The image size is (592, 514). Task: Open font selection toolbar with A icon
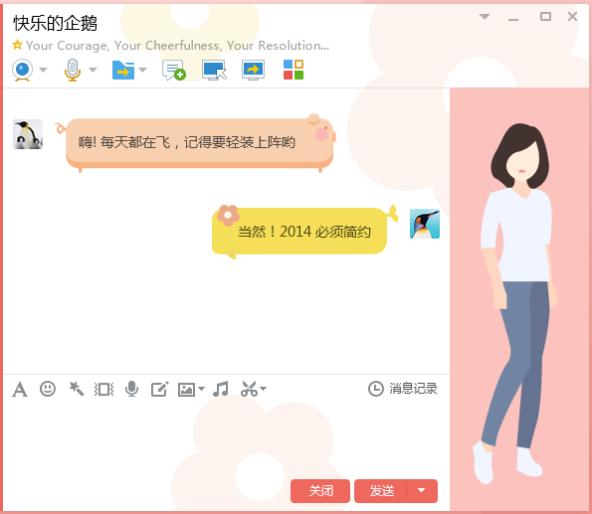[x=20, y=389]
